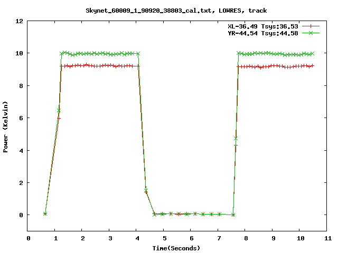Click the falling-edge marker near 1.5 Kelvin
Image resolution: width=338 pixels, height=253 pixels.
(x=146, y=190)
